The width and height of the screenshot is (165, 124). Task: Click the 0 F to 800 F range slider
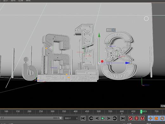31,118
